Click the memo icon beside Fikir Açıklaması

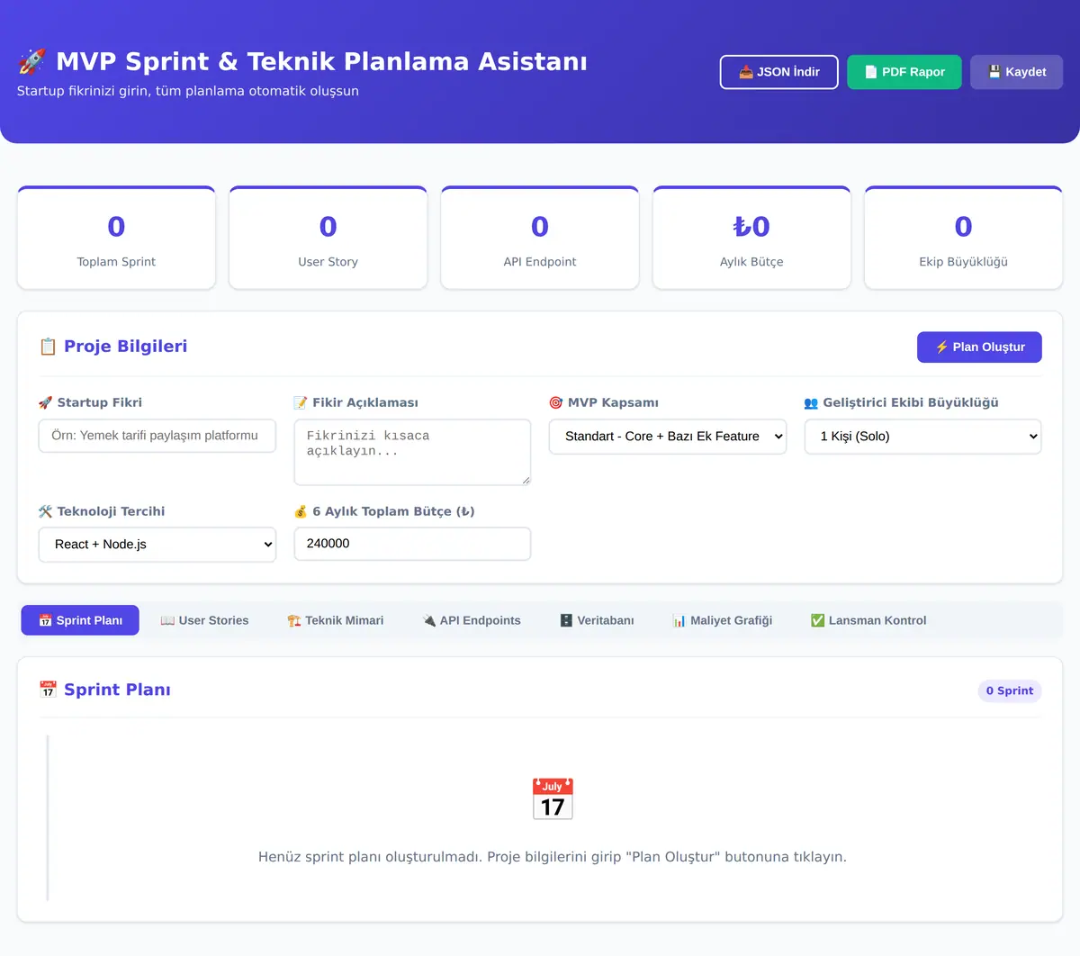301,402
